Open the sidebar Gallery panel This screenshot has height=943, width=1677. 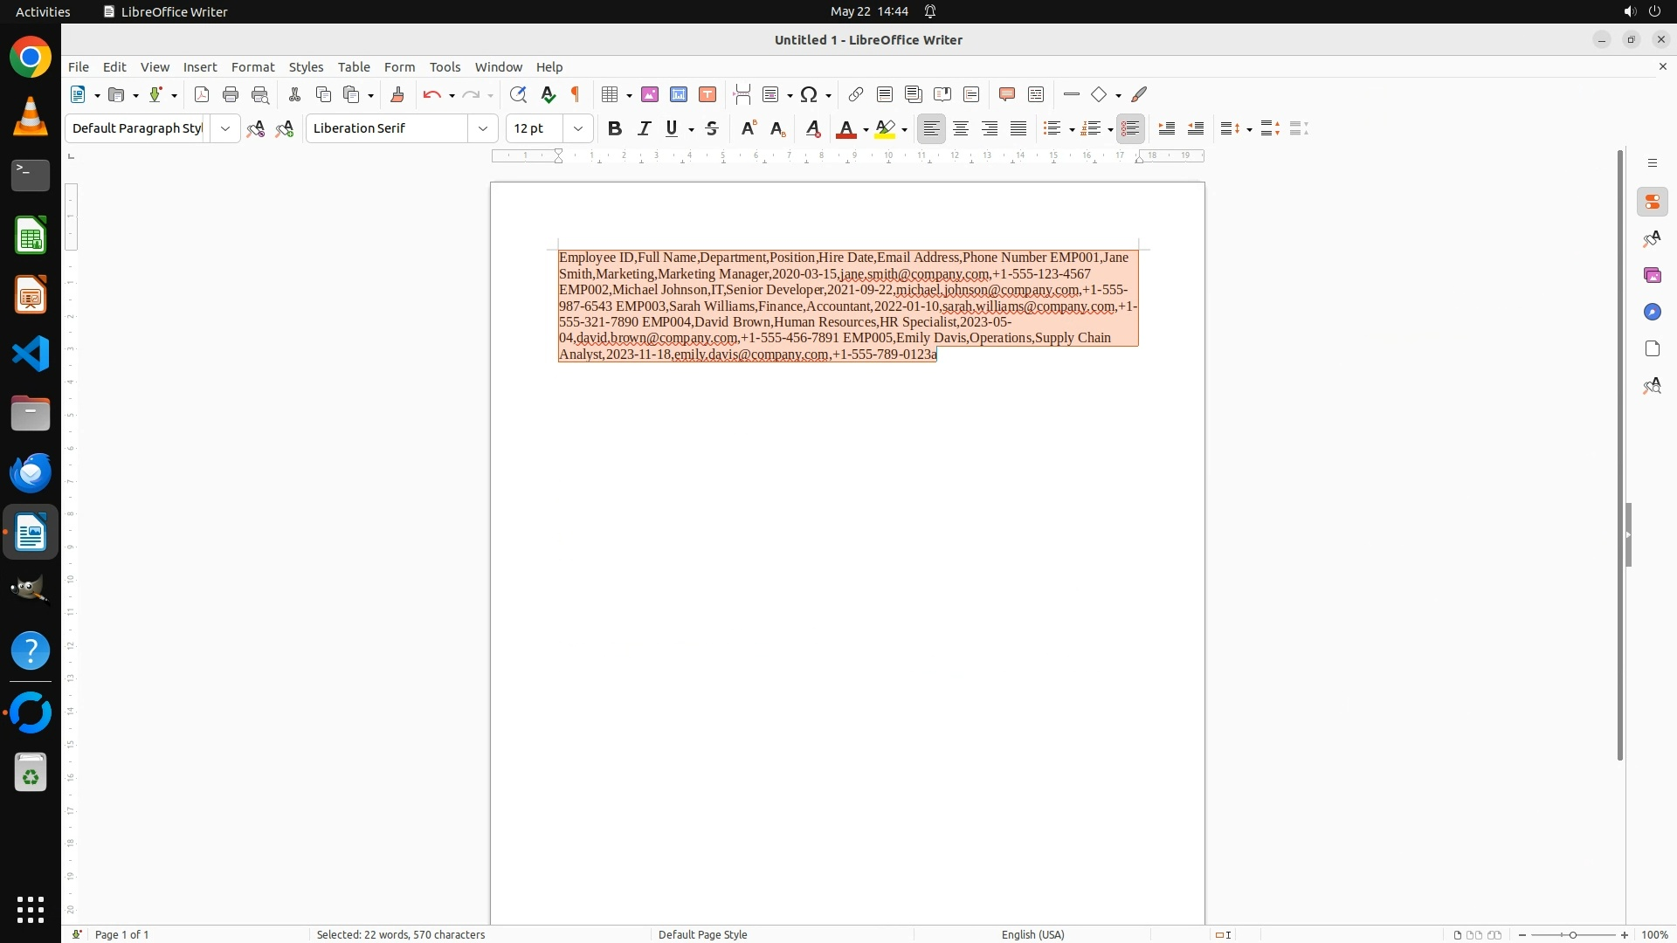coord(1652,276)
